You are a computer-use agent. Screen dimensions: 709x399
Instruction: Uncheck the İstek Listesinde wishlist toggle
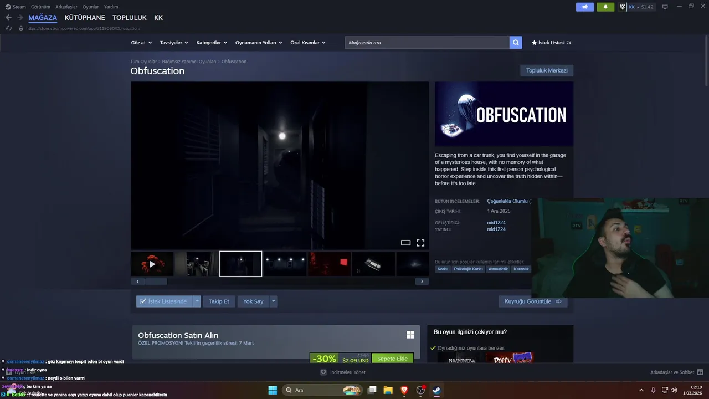pos(165,301)
